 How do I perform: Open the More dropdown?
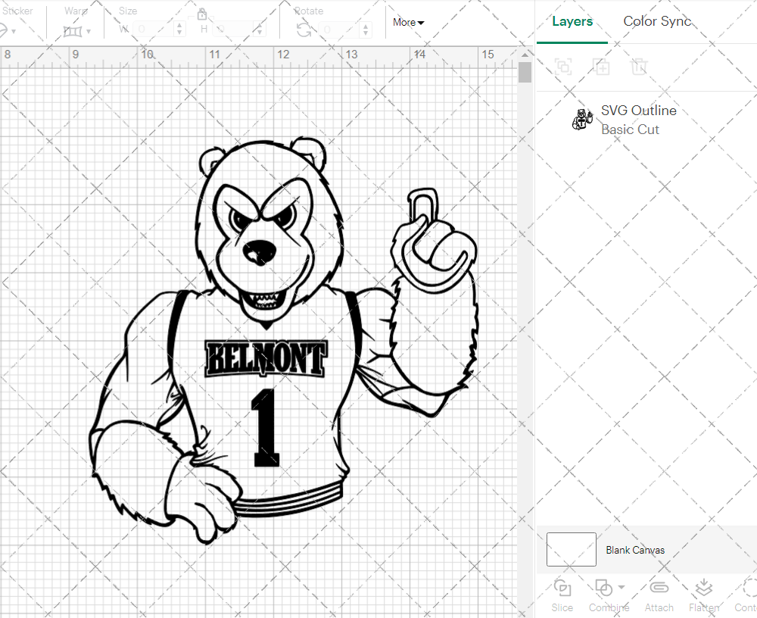407,22
